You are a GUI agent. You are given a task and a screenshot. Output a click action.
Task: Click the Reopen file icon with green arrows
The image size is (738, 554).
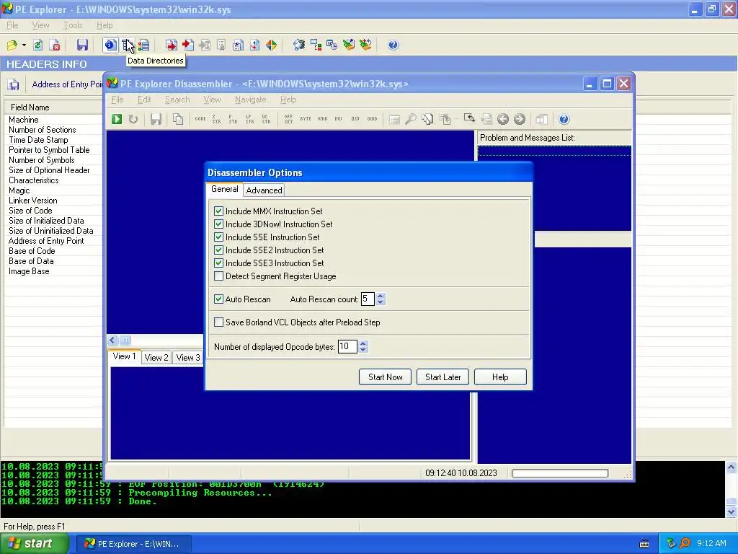(37, 45)
